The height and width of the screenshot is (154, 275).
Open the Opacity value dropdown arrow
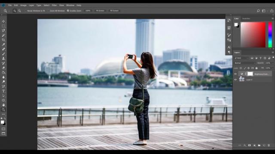[x=272, y=63]
